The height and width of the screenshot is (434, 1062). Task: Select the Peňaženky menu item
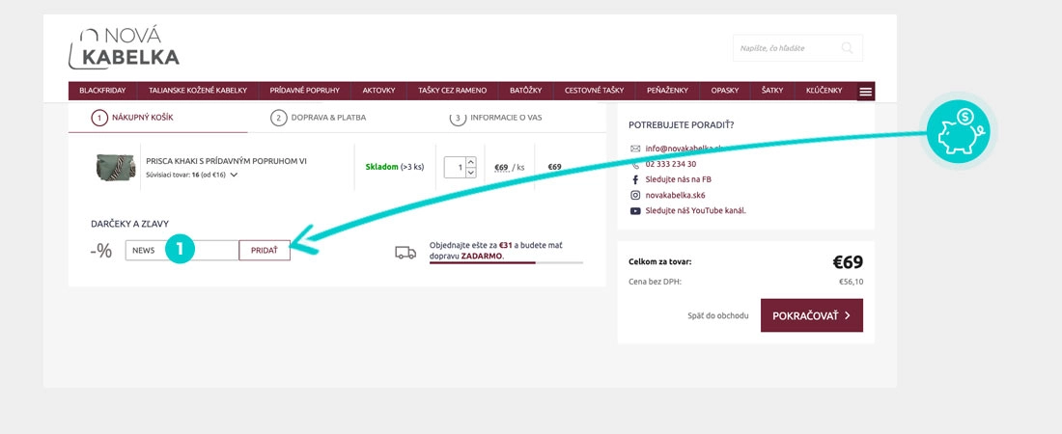coord(667,91)
